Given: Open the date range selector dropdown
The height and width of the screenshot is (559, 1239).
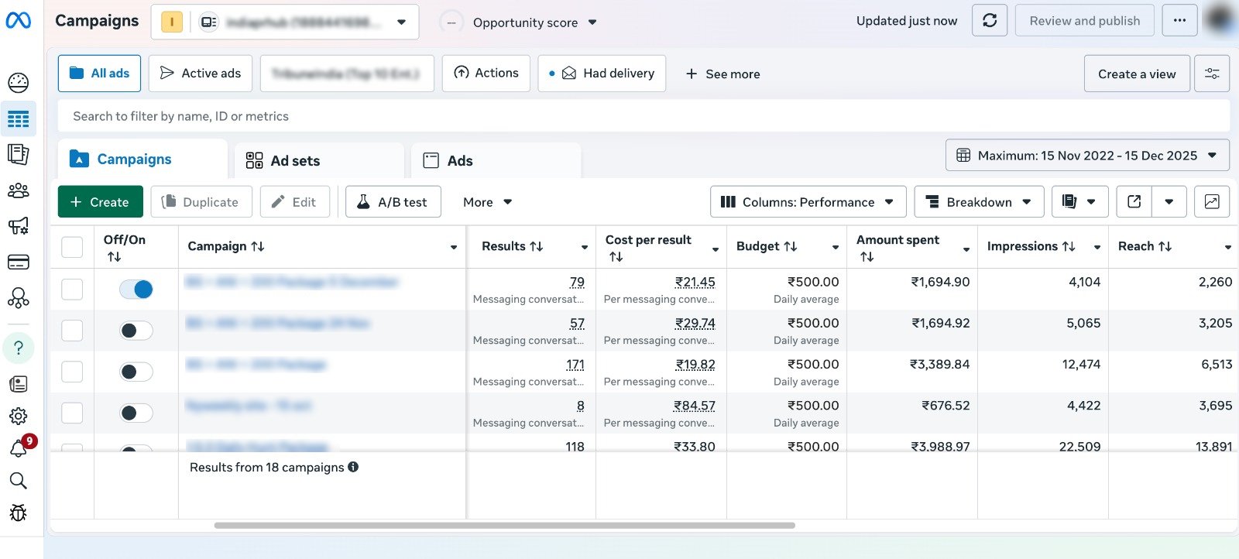Looking at the screenshot, I should click(1086, 156).
